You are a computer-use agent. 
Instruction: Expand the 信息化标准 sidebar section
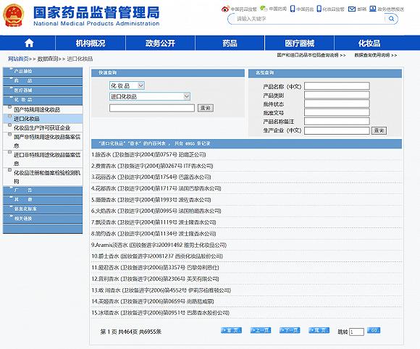tap(43, 209)
